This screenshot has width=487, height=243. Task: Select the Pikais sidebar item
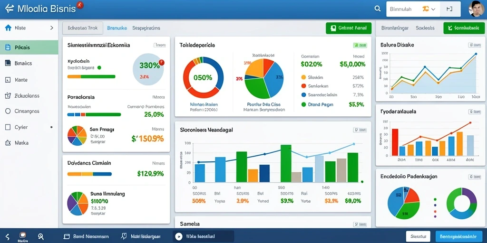coord(29,47)
